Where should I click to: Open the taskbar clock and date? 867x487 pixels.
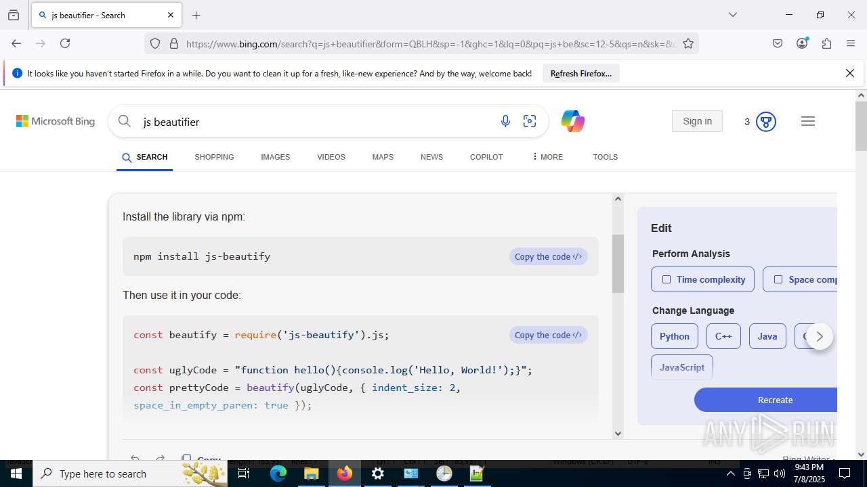[x=809, y=473]
